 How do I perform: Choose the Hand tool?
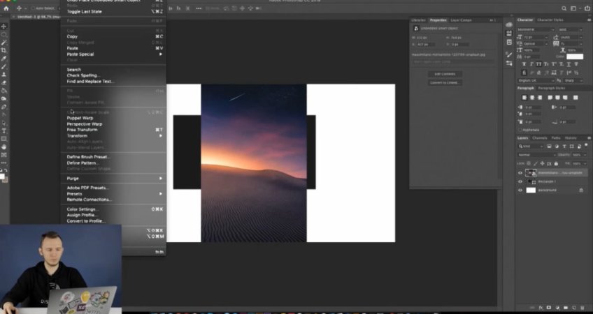pyautogui.click(x=4, y=147)
